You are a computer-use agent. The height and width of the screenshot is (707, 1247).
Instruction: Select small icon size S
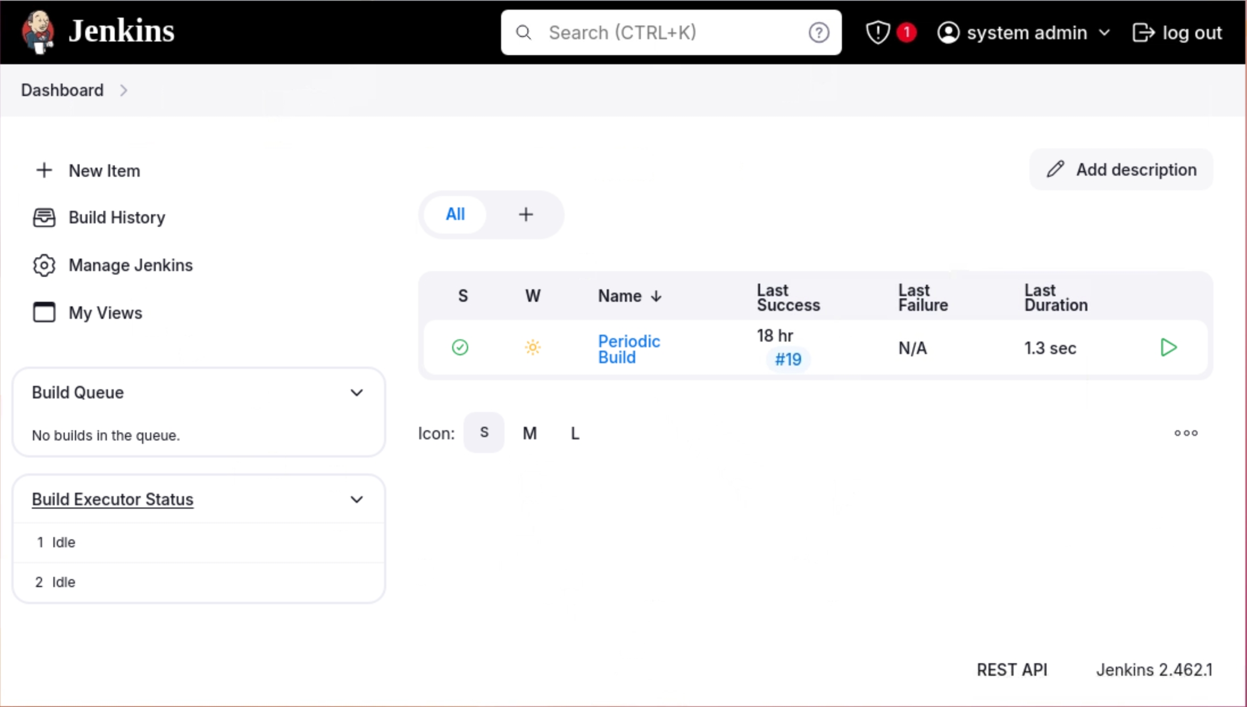coord(484,433)
